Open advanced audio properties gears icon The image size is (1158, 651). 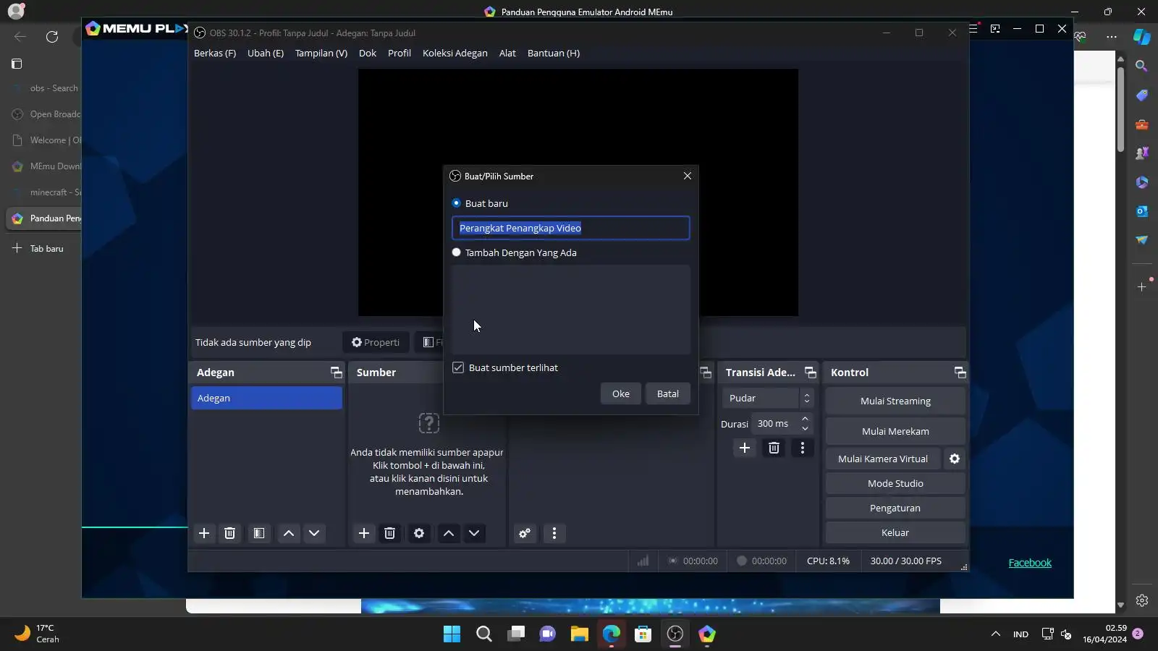click(x=525, y=533)
